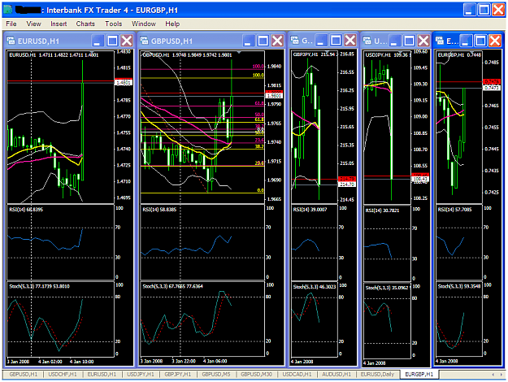Screen dimensions: 508x382
Task: Click Stoch(5,3,3) 77.1739 label in EURUSD
Action: pyautogui.click(x=39, y=286)
